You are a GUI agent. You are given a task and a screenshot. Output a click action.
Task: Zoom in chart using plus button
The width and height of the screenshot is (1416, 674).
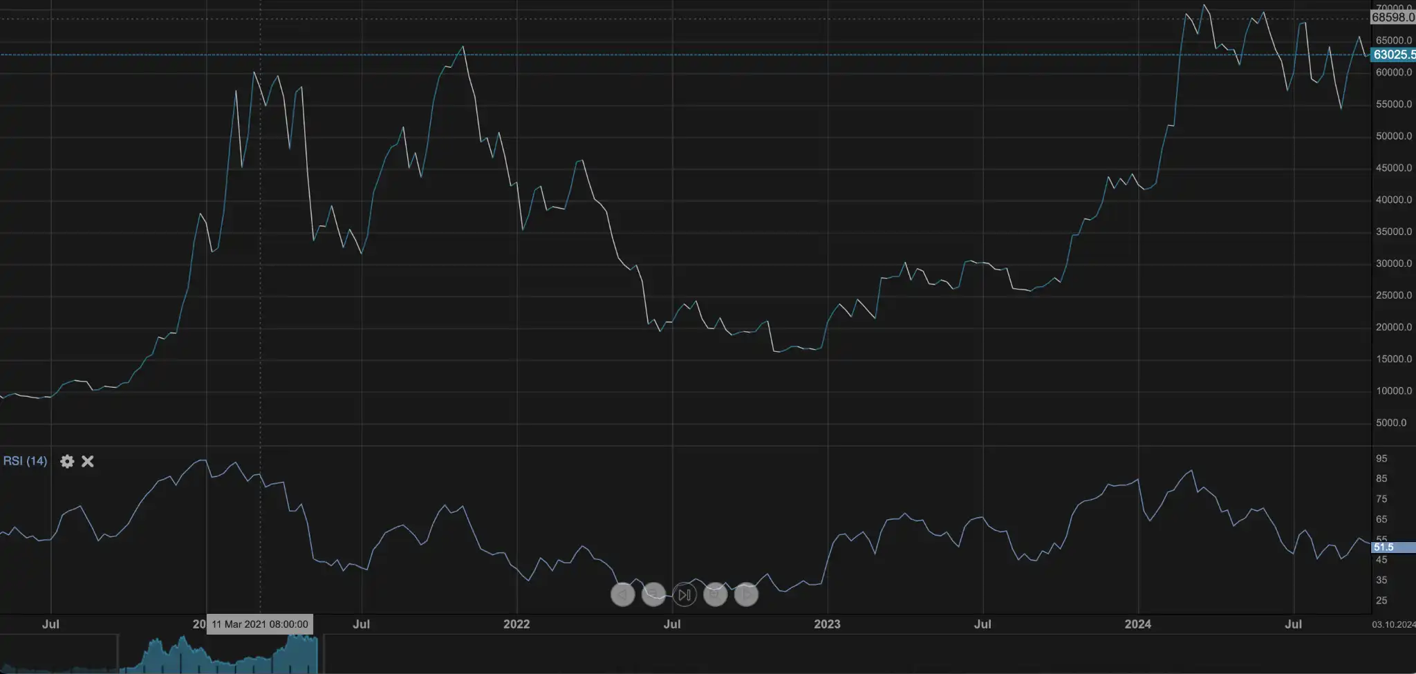pos(715,595)
